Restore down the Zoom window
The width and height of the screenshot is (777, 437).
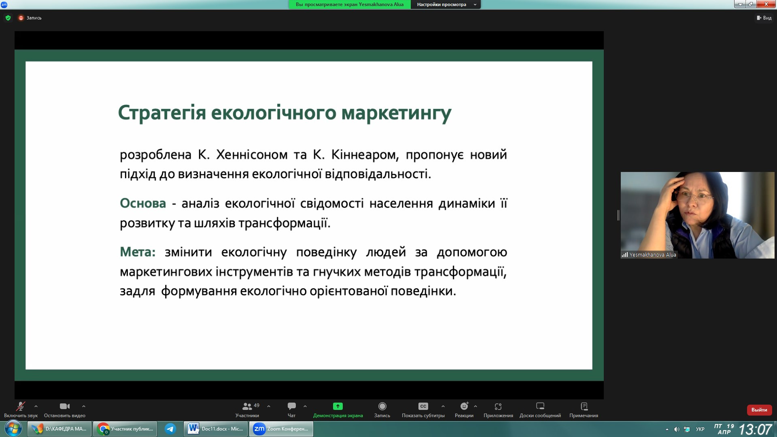click(x=751, y=4)
